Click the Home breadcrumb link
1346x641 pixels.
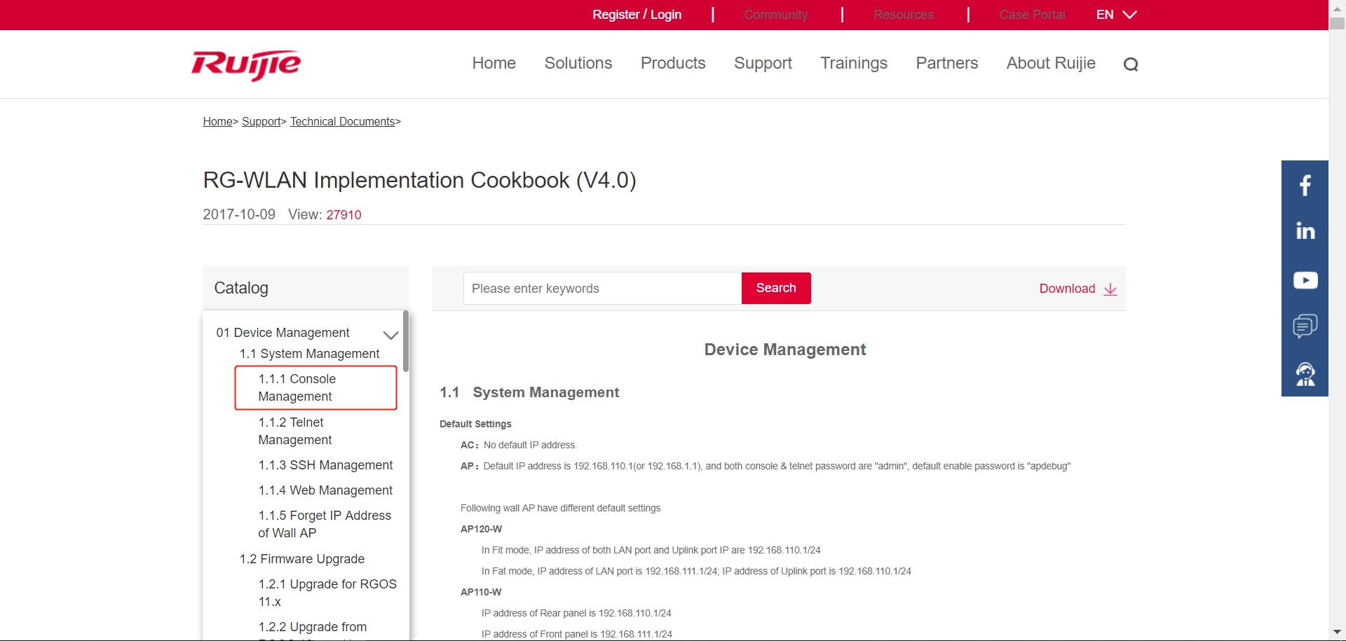217,122
